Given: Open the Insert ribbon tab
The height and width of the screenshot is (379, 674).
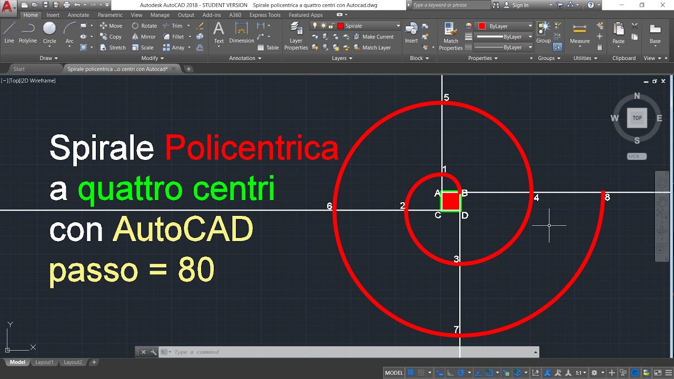Looking at the screenshot, I should coord(53,15).
